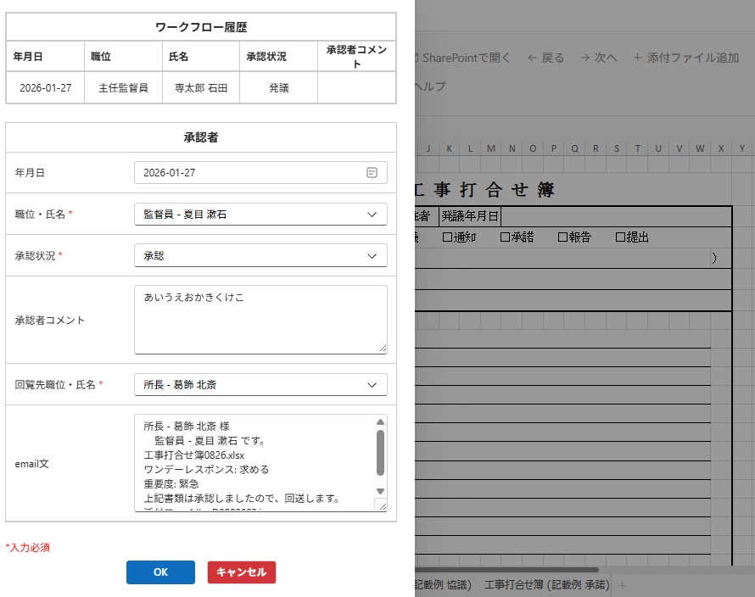Click the red キャンセル button
The image size is (755, 597).
pyautogui.click(x=242, y=572)
